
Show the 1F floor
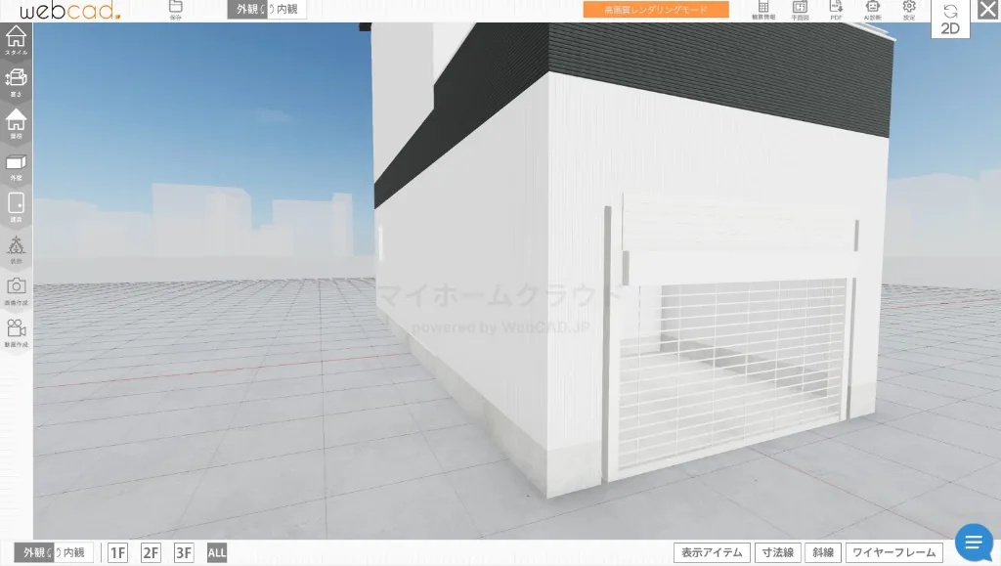(x=117, y=552)
